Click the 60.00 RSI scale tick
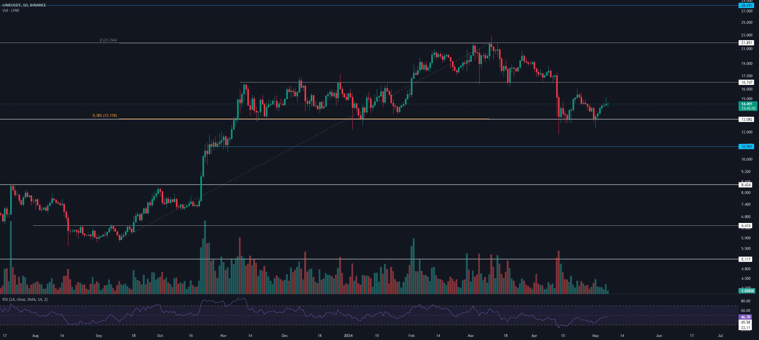The image size is (759, 340). point(746,311)
